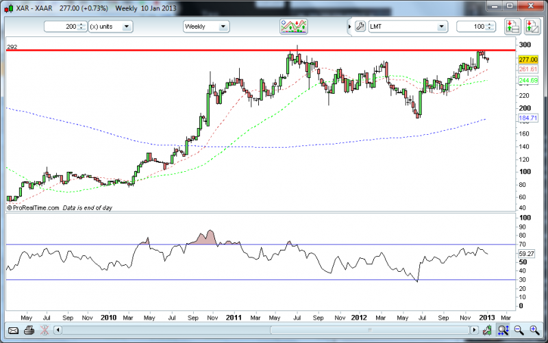This screenshot has height=343, width=548.
Task: Open the LMT order type dropdown
Action: coord(442,27)
